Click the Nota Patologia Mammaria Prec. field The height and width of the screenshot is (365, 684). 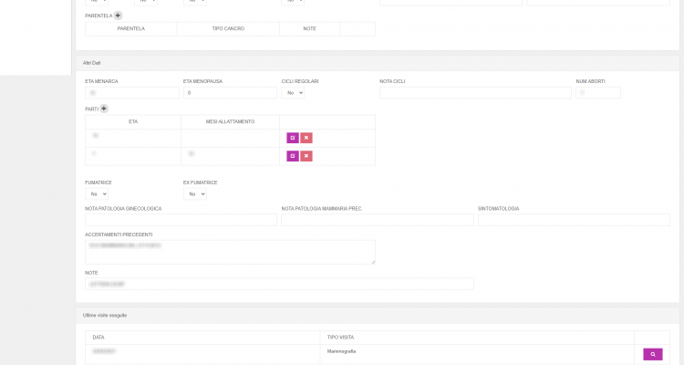(x=378, y=220)
